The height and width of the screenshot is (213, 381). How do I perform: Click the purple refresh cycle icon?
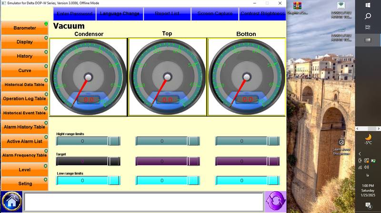(x=275, y=202)
